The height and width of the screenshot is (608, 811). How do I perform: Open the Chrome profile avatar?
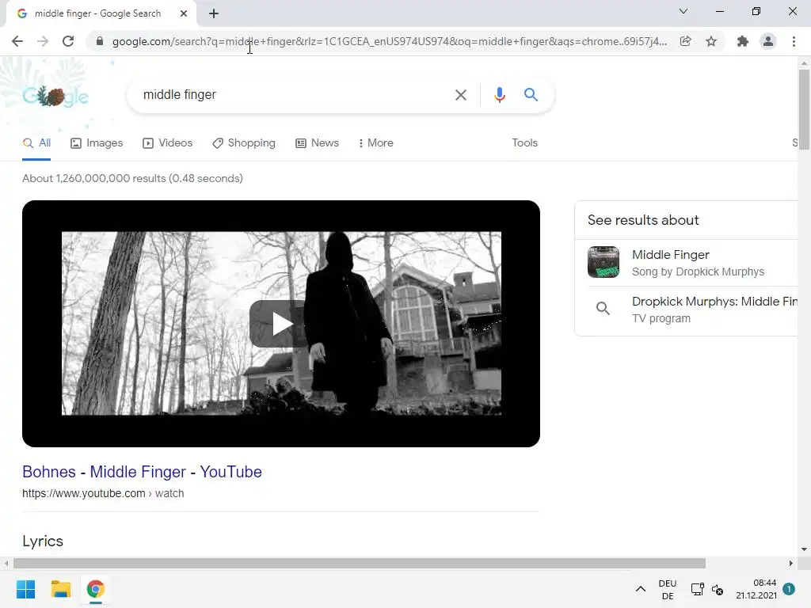pyautogui.click(x=768, y=41)
